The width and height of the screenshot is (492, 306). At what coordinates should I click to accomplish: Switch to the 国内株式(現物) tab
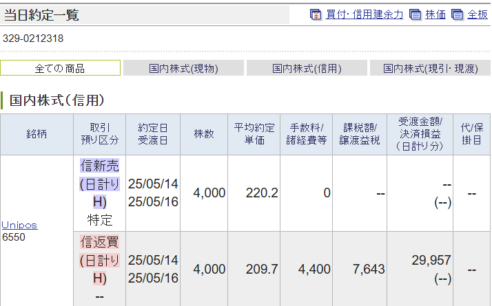tap(183, 68)
